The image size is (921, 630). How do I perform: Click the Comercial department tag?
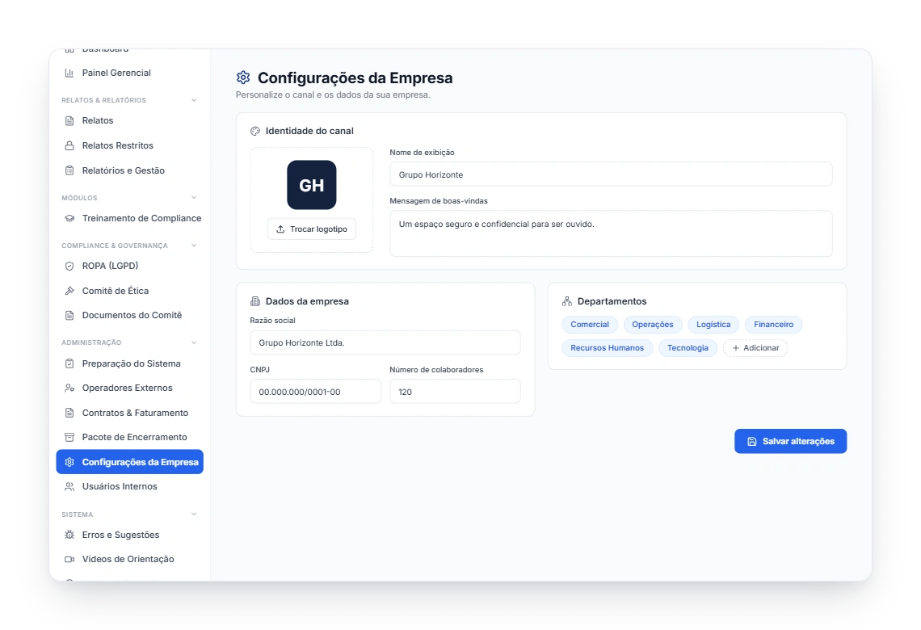click(x=590, y=325)
